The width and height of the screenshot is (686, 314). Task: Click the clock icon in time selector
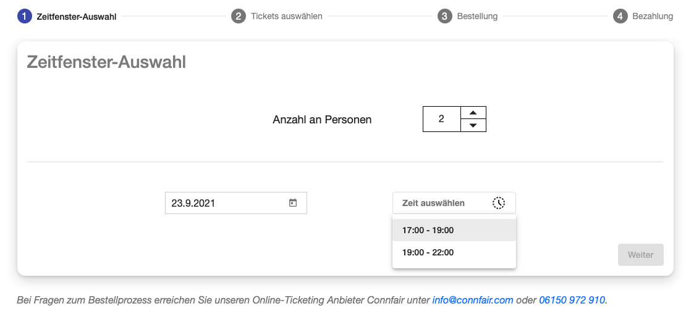pos(499,203)
